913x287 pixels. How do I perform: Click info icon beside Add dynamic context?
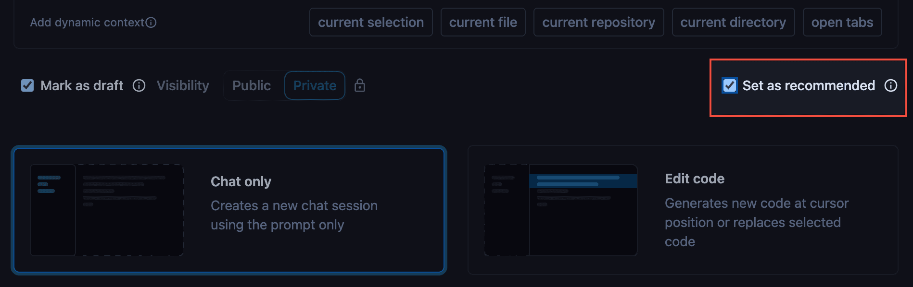151,23
